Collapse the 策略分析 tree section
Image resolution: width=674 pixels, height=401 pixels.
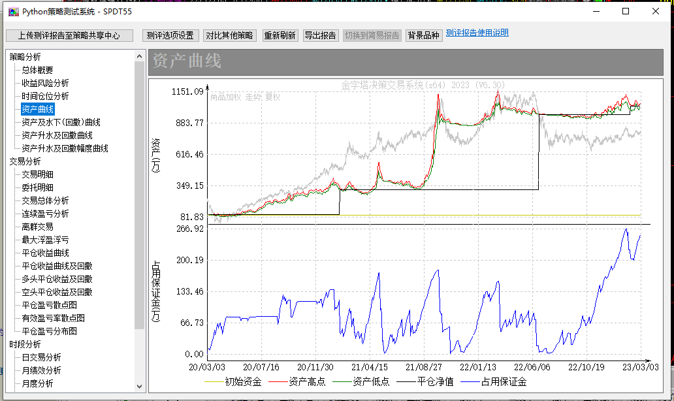coord(25,57)
